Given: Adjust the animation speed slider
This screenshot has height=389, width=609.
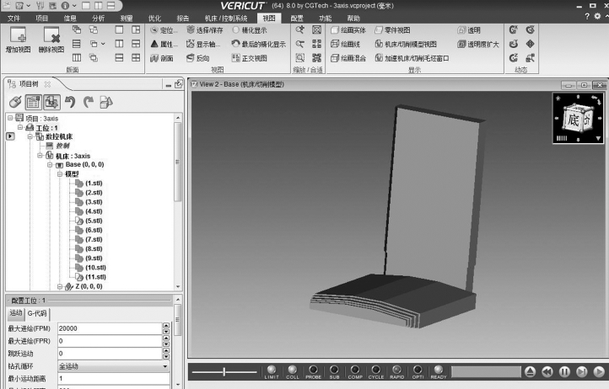Looking at the screenshot, I should click(x=224, y=370).
